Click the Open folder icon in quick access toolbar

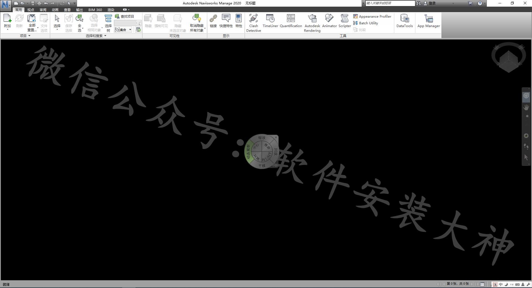click(22, 3)
